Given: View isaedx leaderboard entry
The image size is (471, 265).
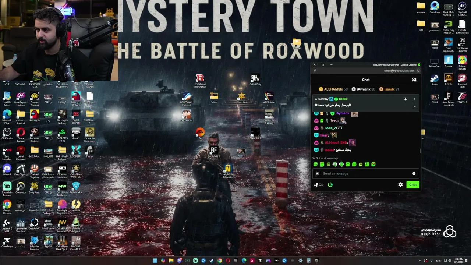Looking at the screenshot, I should (x=389, y=89).
